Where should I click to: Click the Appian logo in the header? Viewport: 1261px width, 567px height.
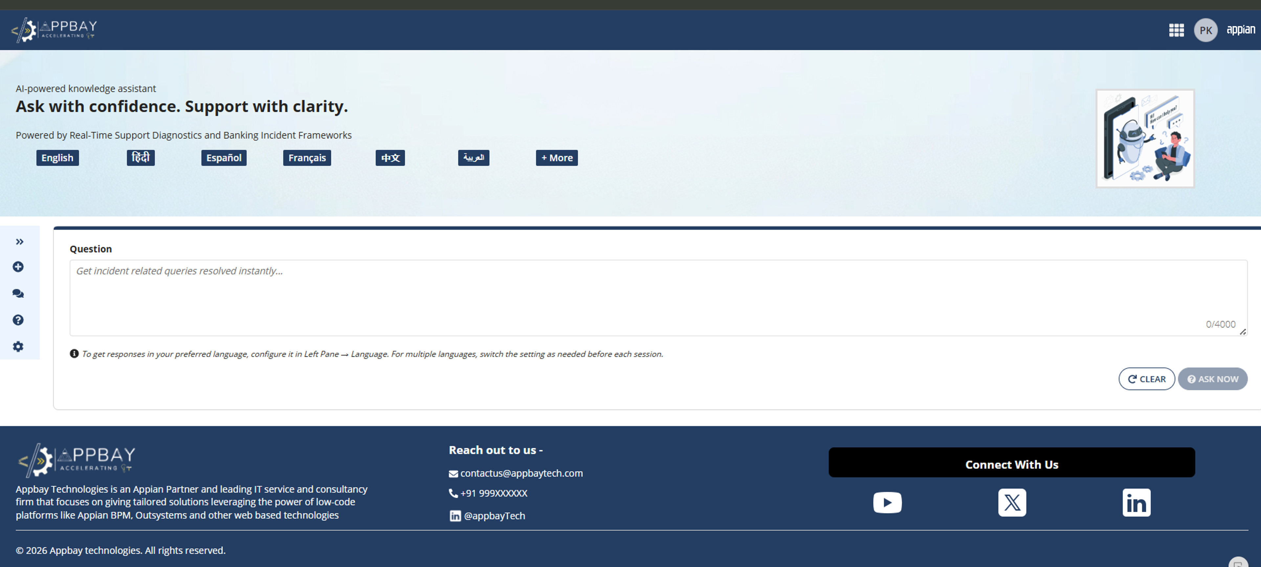tap(1240, 30)
